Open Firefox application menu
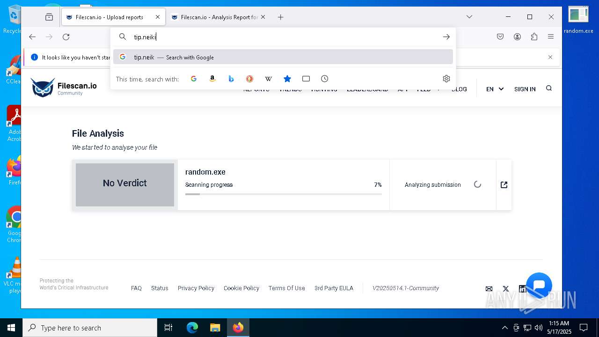Viewport: 599px width, 337px height. (551, 37)
